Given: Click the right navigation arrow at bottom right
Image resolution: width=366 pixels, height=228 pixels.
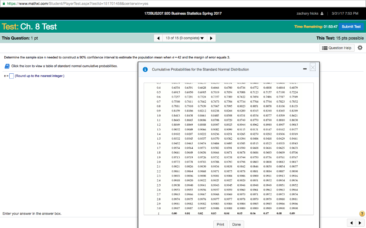Looking at the screenshot, I should (360, 222).
